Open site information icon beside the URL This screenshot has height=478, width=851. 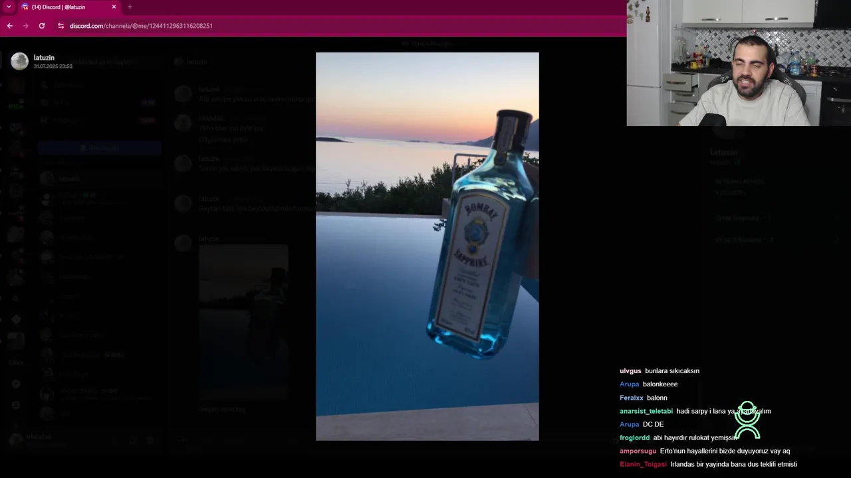61,26
